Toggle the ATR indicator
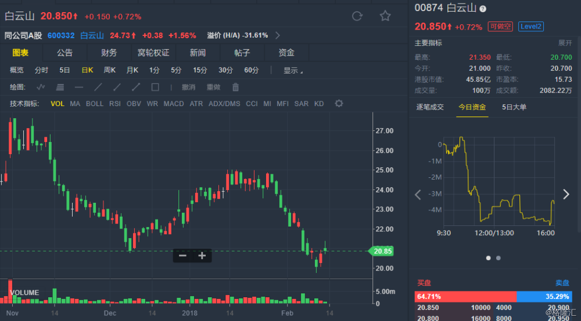This screenshot has width=581, height=321. [196, 104]
